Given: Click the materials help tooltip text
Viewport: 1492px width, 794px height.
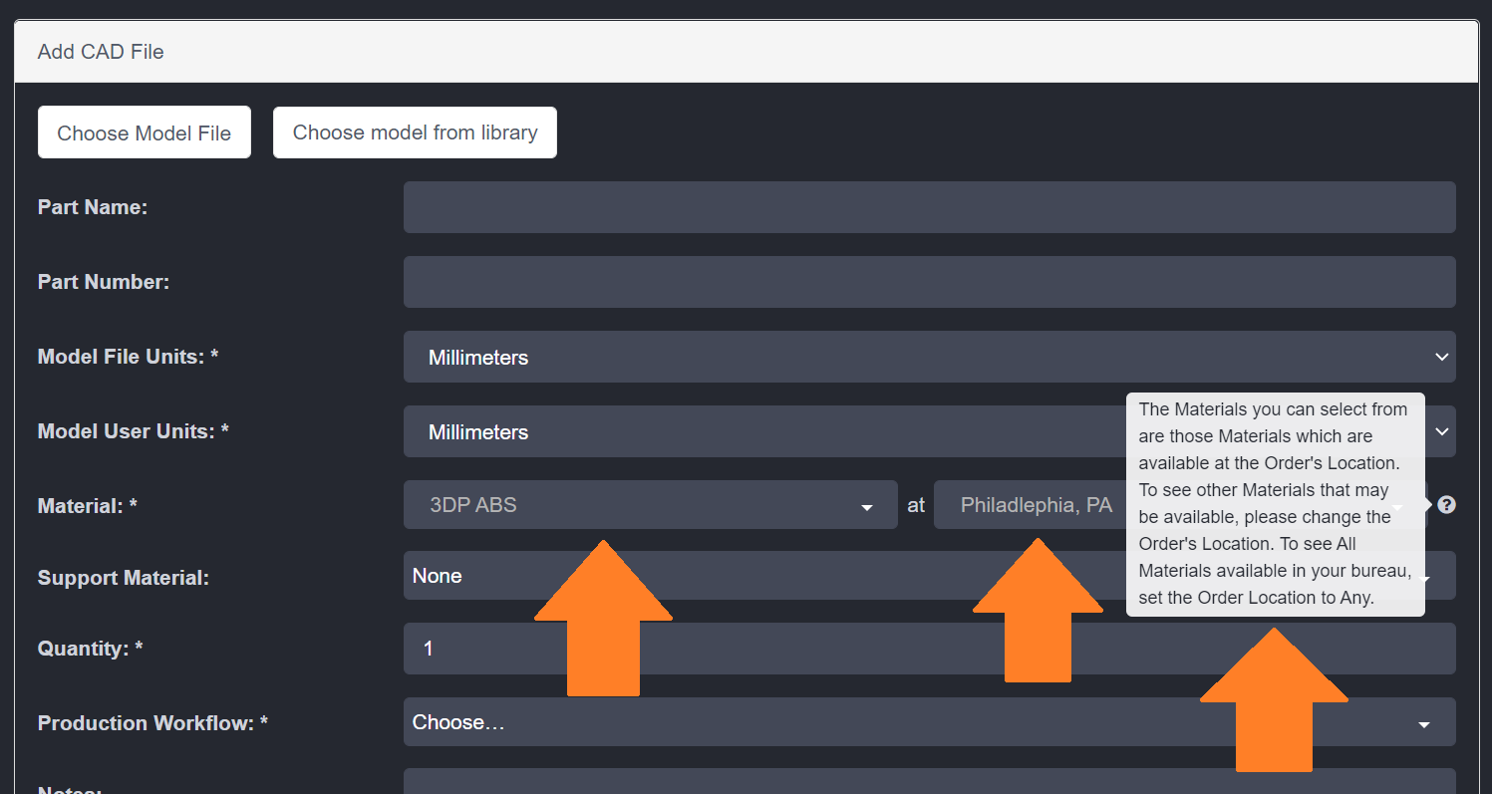Looking at the screenshot, I should point(1275,503).
